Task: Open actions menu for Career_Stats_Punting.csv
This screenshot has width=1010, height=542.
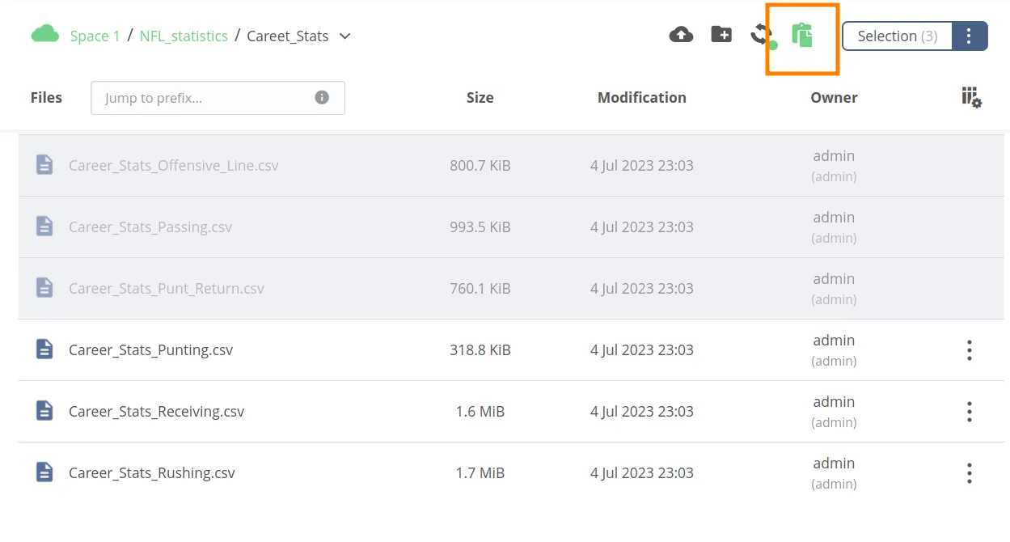Action: pos(969,350)
